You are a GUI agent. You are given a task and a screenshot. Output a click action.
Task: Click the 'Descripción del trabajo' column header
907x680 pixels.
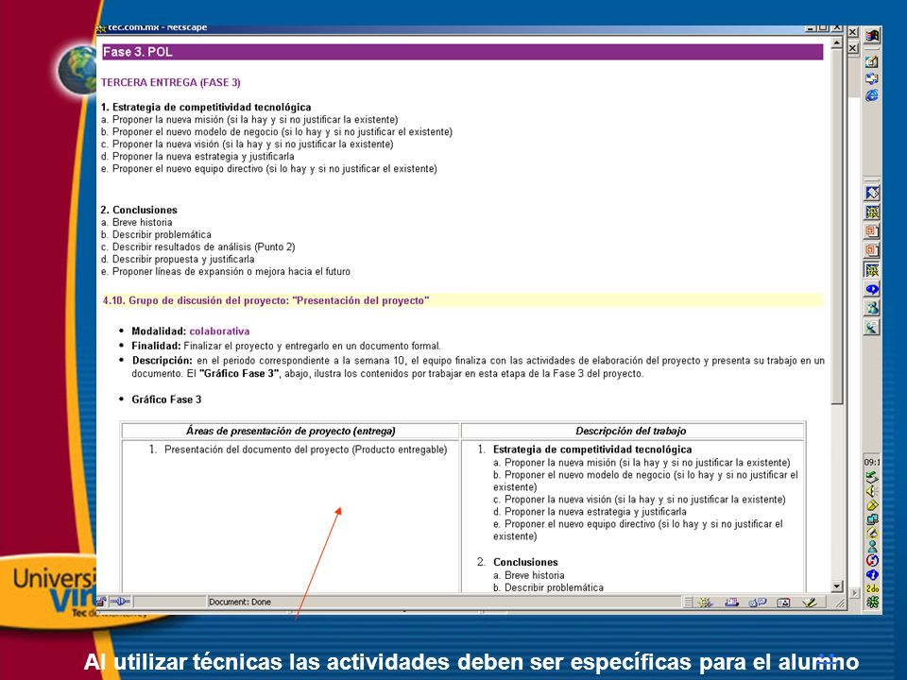coord(630,431)
